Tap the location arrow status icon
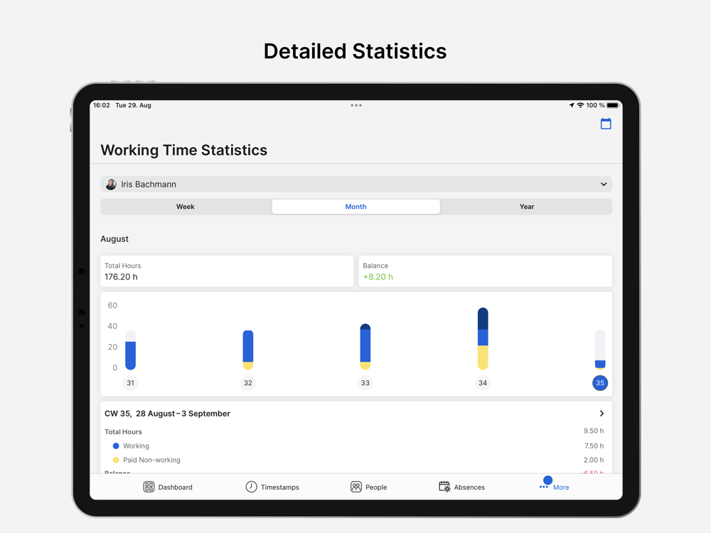 (x=572, y=105)
